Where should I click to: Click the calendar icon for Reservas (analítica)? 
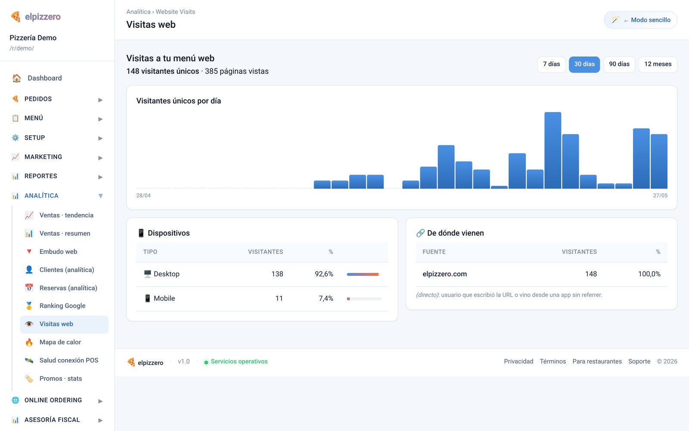coord(29,287)
